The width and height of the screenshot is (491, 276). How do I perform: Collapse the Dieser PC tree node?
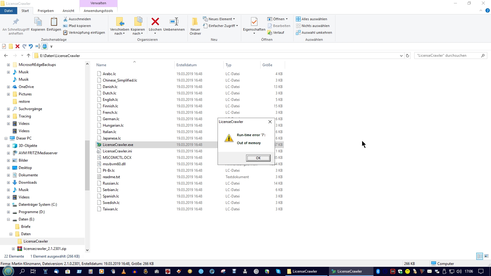click(x=6, y=138)
